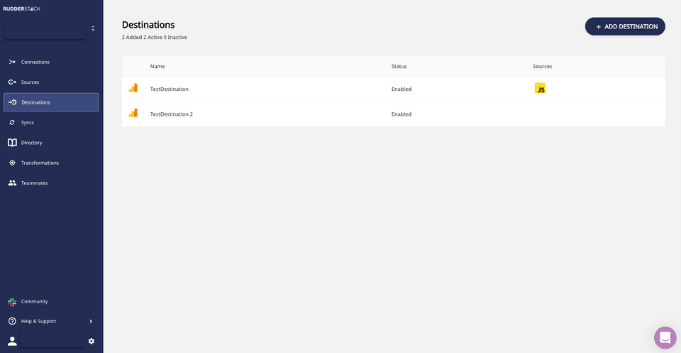
Task: Click the ADD DESTINATION button
Action: click(625, 26)
